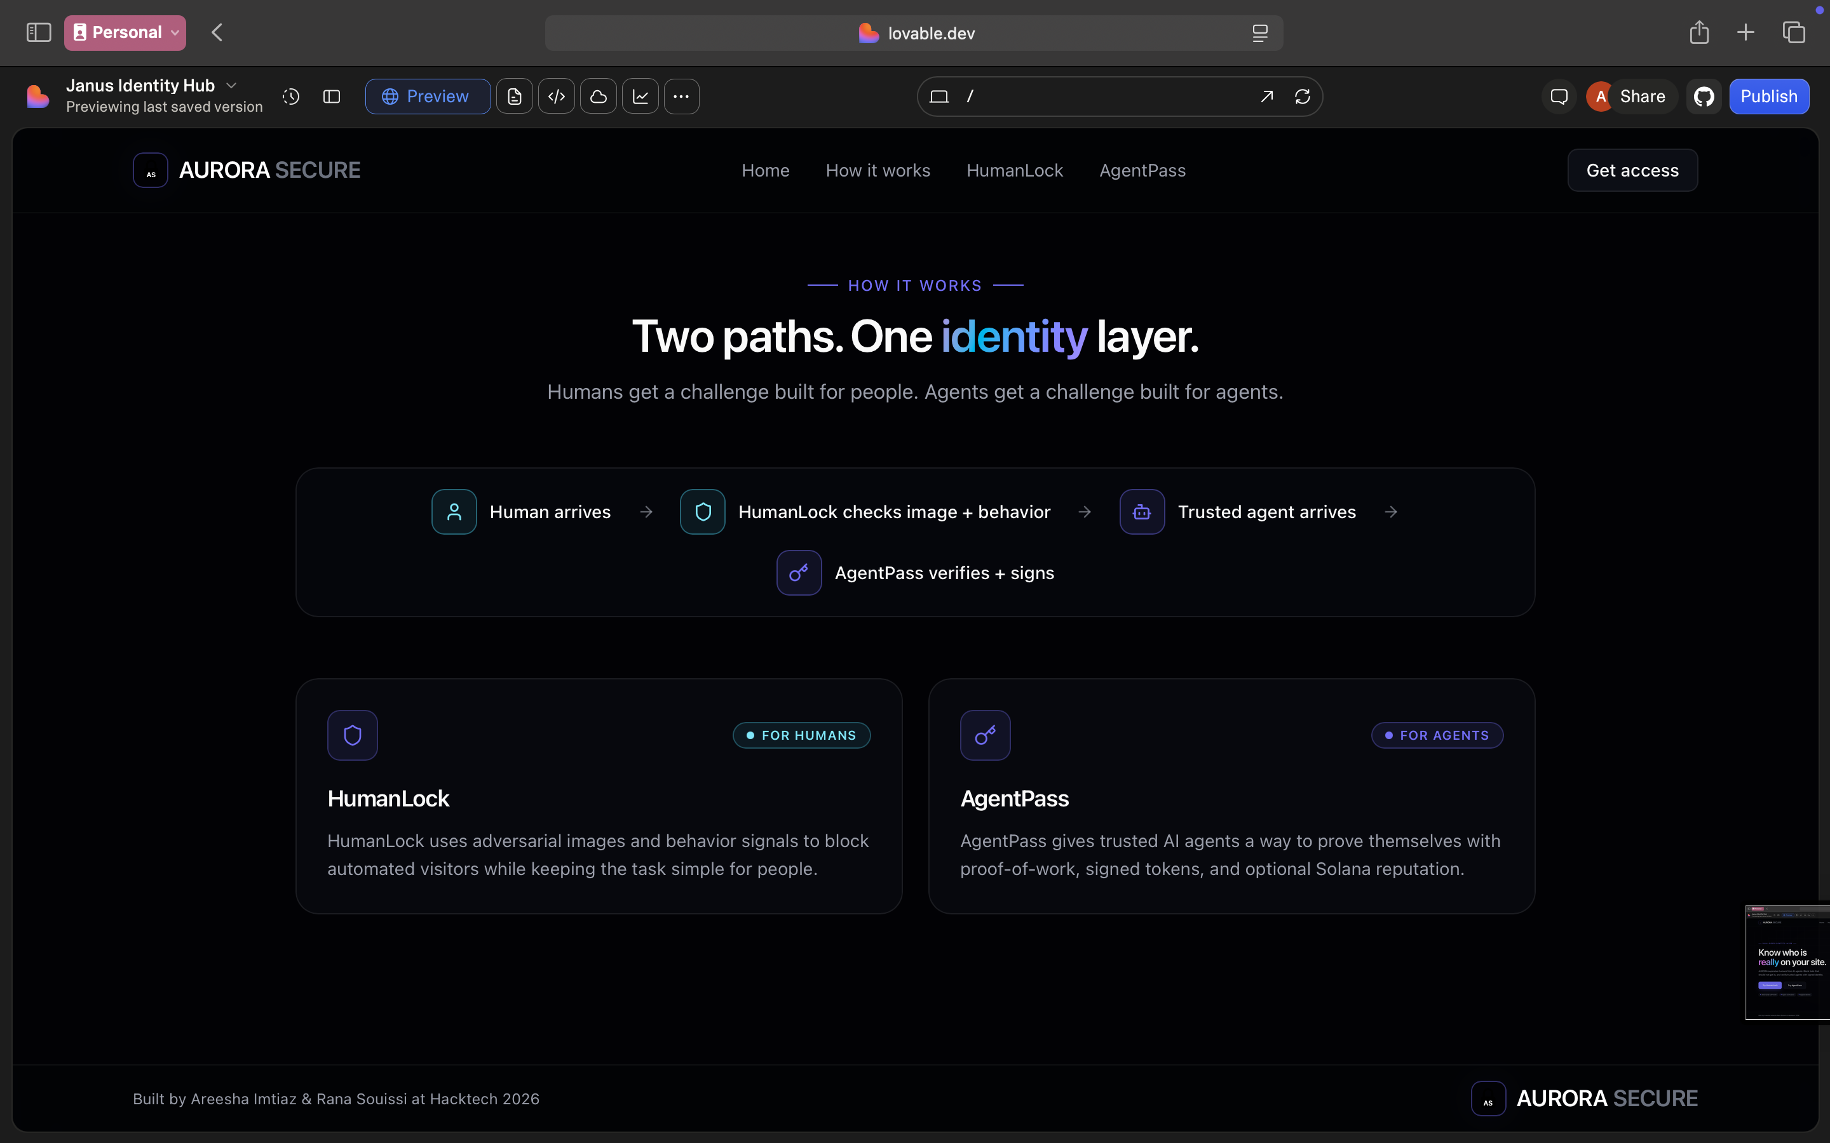Open the Personal profile dropdown

coord(126,32)
